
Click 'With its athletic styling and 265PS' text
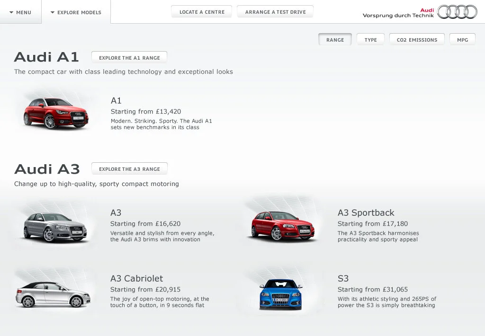(386, 302)
